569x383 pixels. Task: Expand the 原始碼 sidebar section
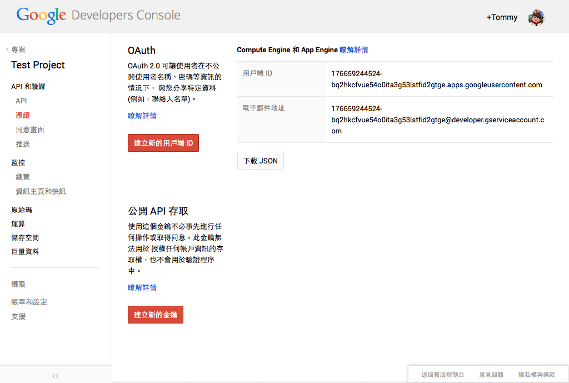(22, 210)
